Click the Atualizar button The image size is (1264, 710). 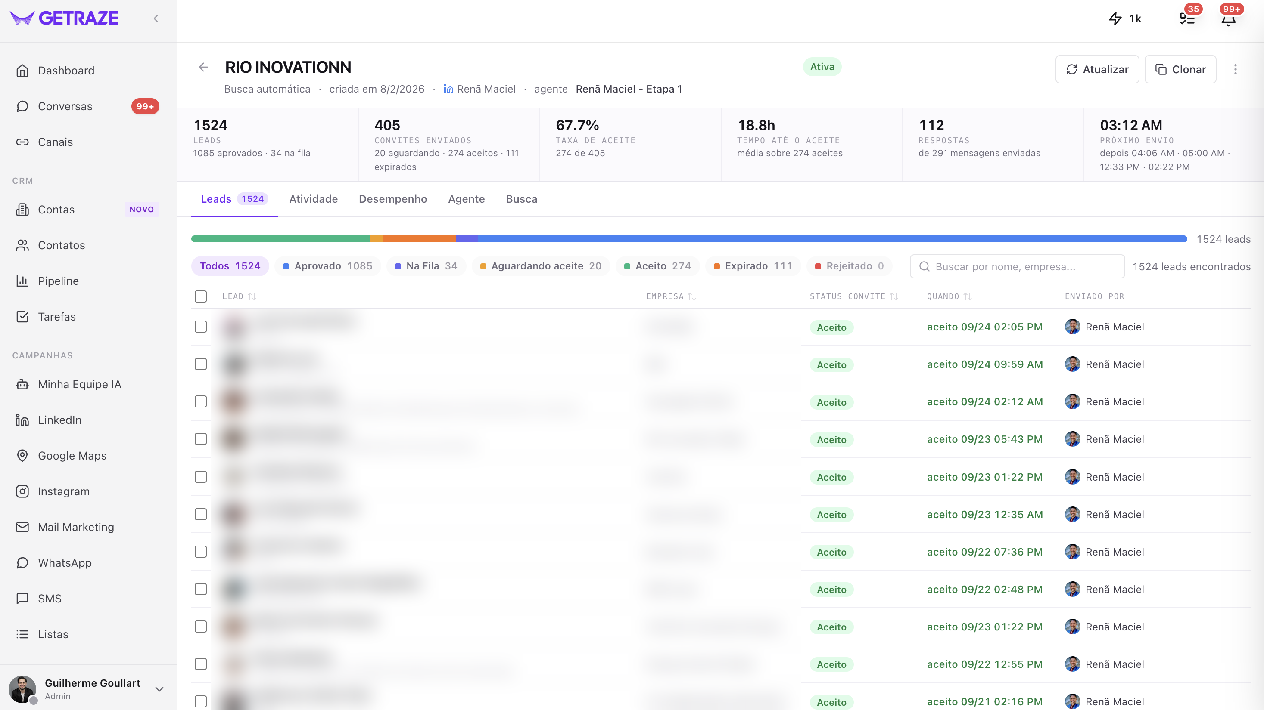tap(1097, 69)
